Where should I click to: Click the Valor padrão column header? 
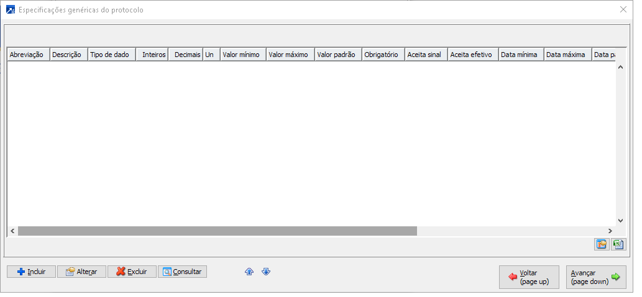pos(338,55)
